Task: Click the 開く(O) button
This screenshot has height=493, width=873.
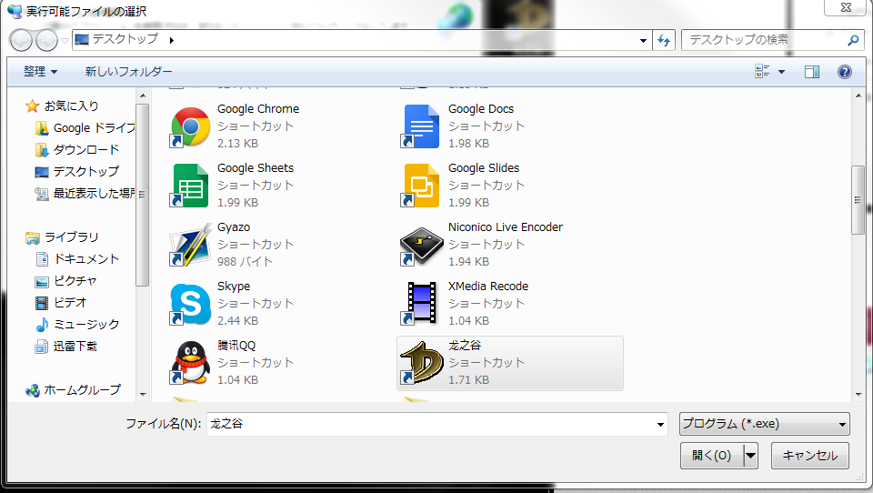Action: [712, 456]
